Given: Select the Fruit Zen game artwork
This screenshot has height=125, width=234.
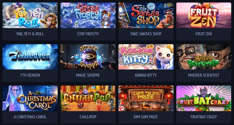Looking at the screenshot, I should point(204,15).
